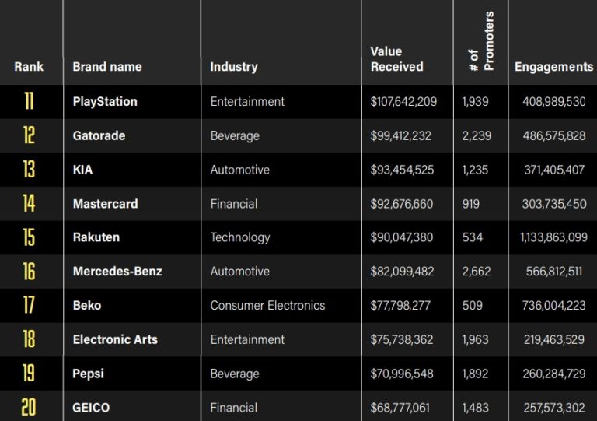This screenshot has width=597, height=421.
Task: Select the Engagements column header
Action: (553, 67)
